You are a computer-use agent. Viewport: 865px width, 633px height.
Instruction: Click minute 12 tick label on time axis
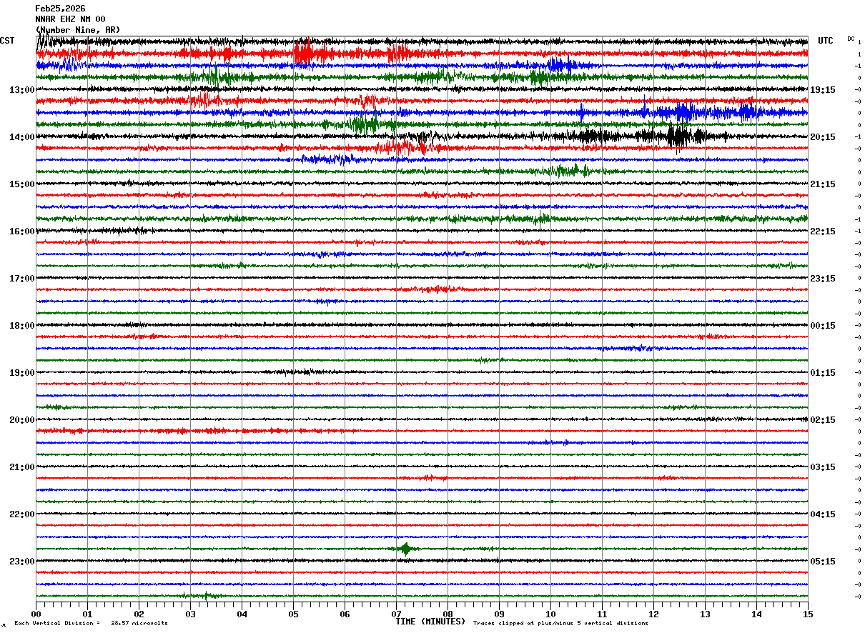tap(653, 614)
